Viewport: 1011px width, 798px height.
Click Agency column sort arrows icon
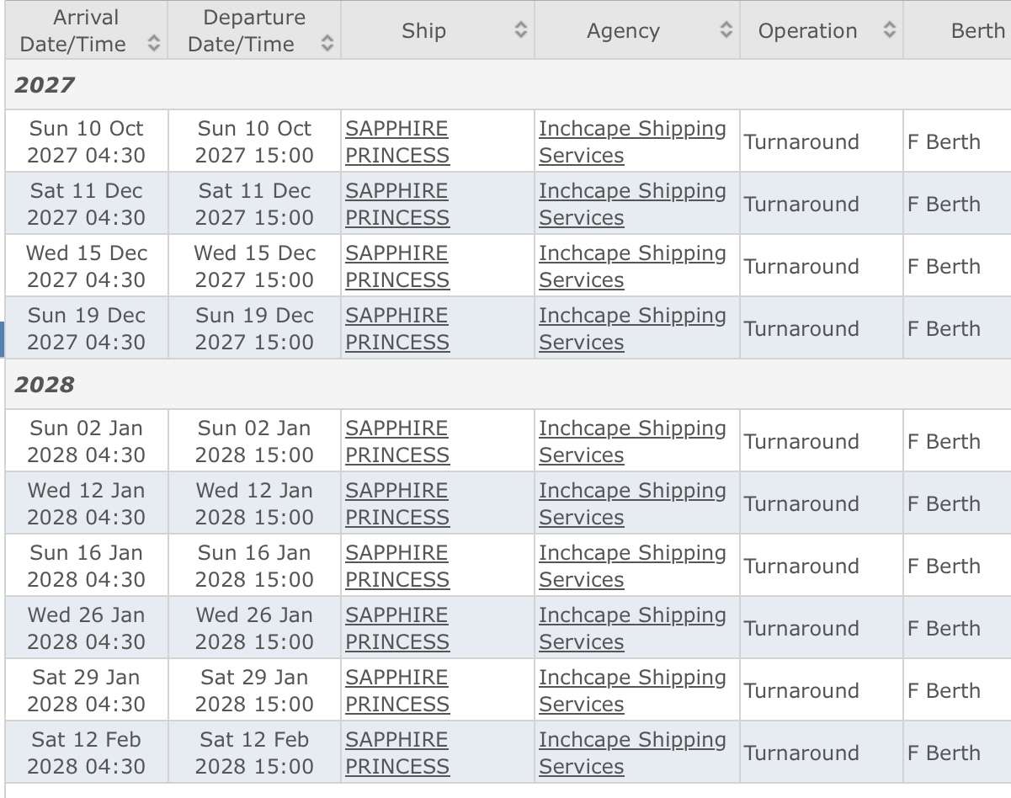726,30
